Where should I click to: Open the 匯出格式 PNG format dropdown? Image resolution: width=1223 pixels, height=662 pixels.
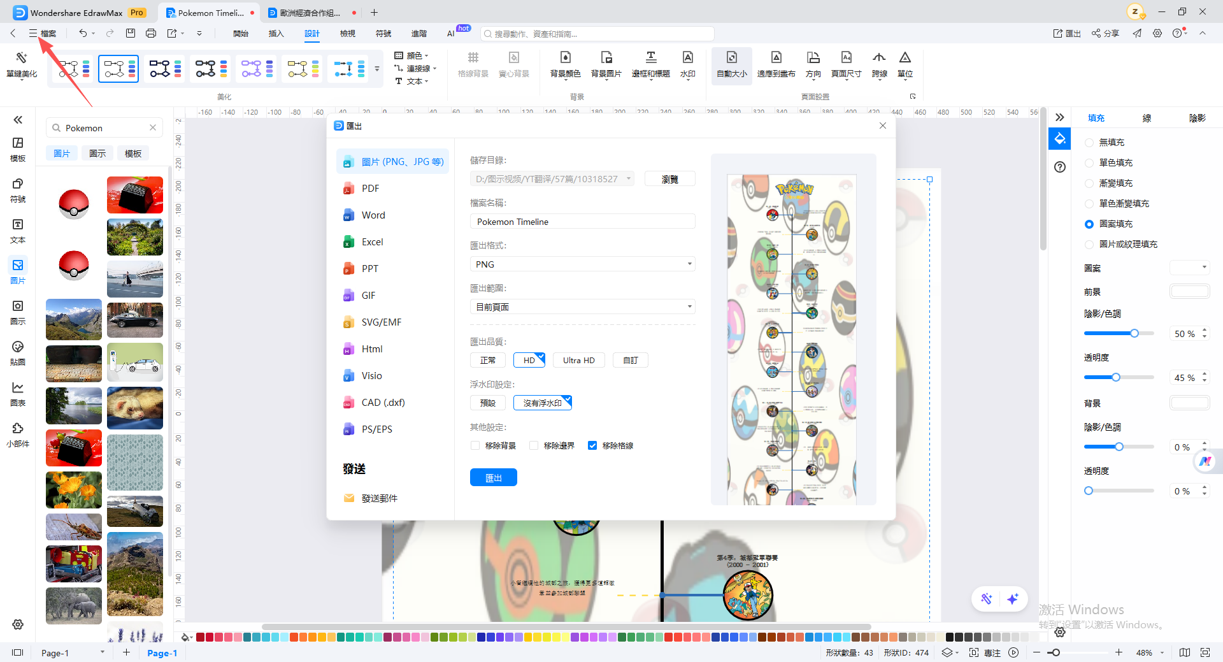583,264
